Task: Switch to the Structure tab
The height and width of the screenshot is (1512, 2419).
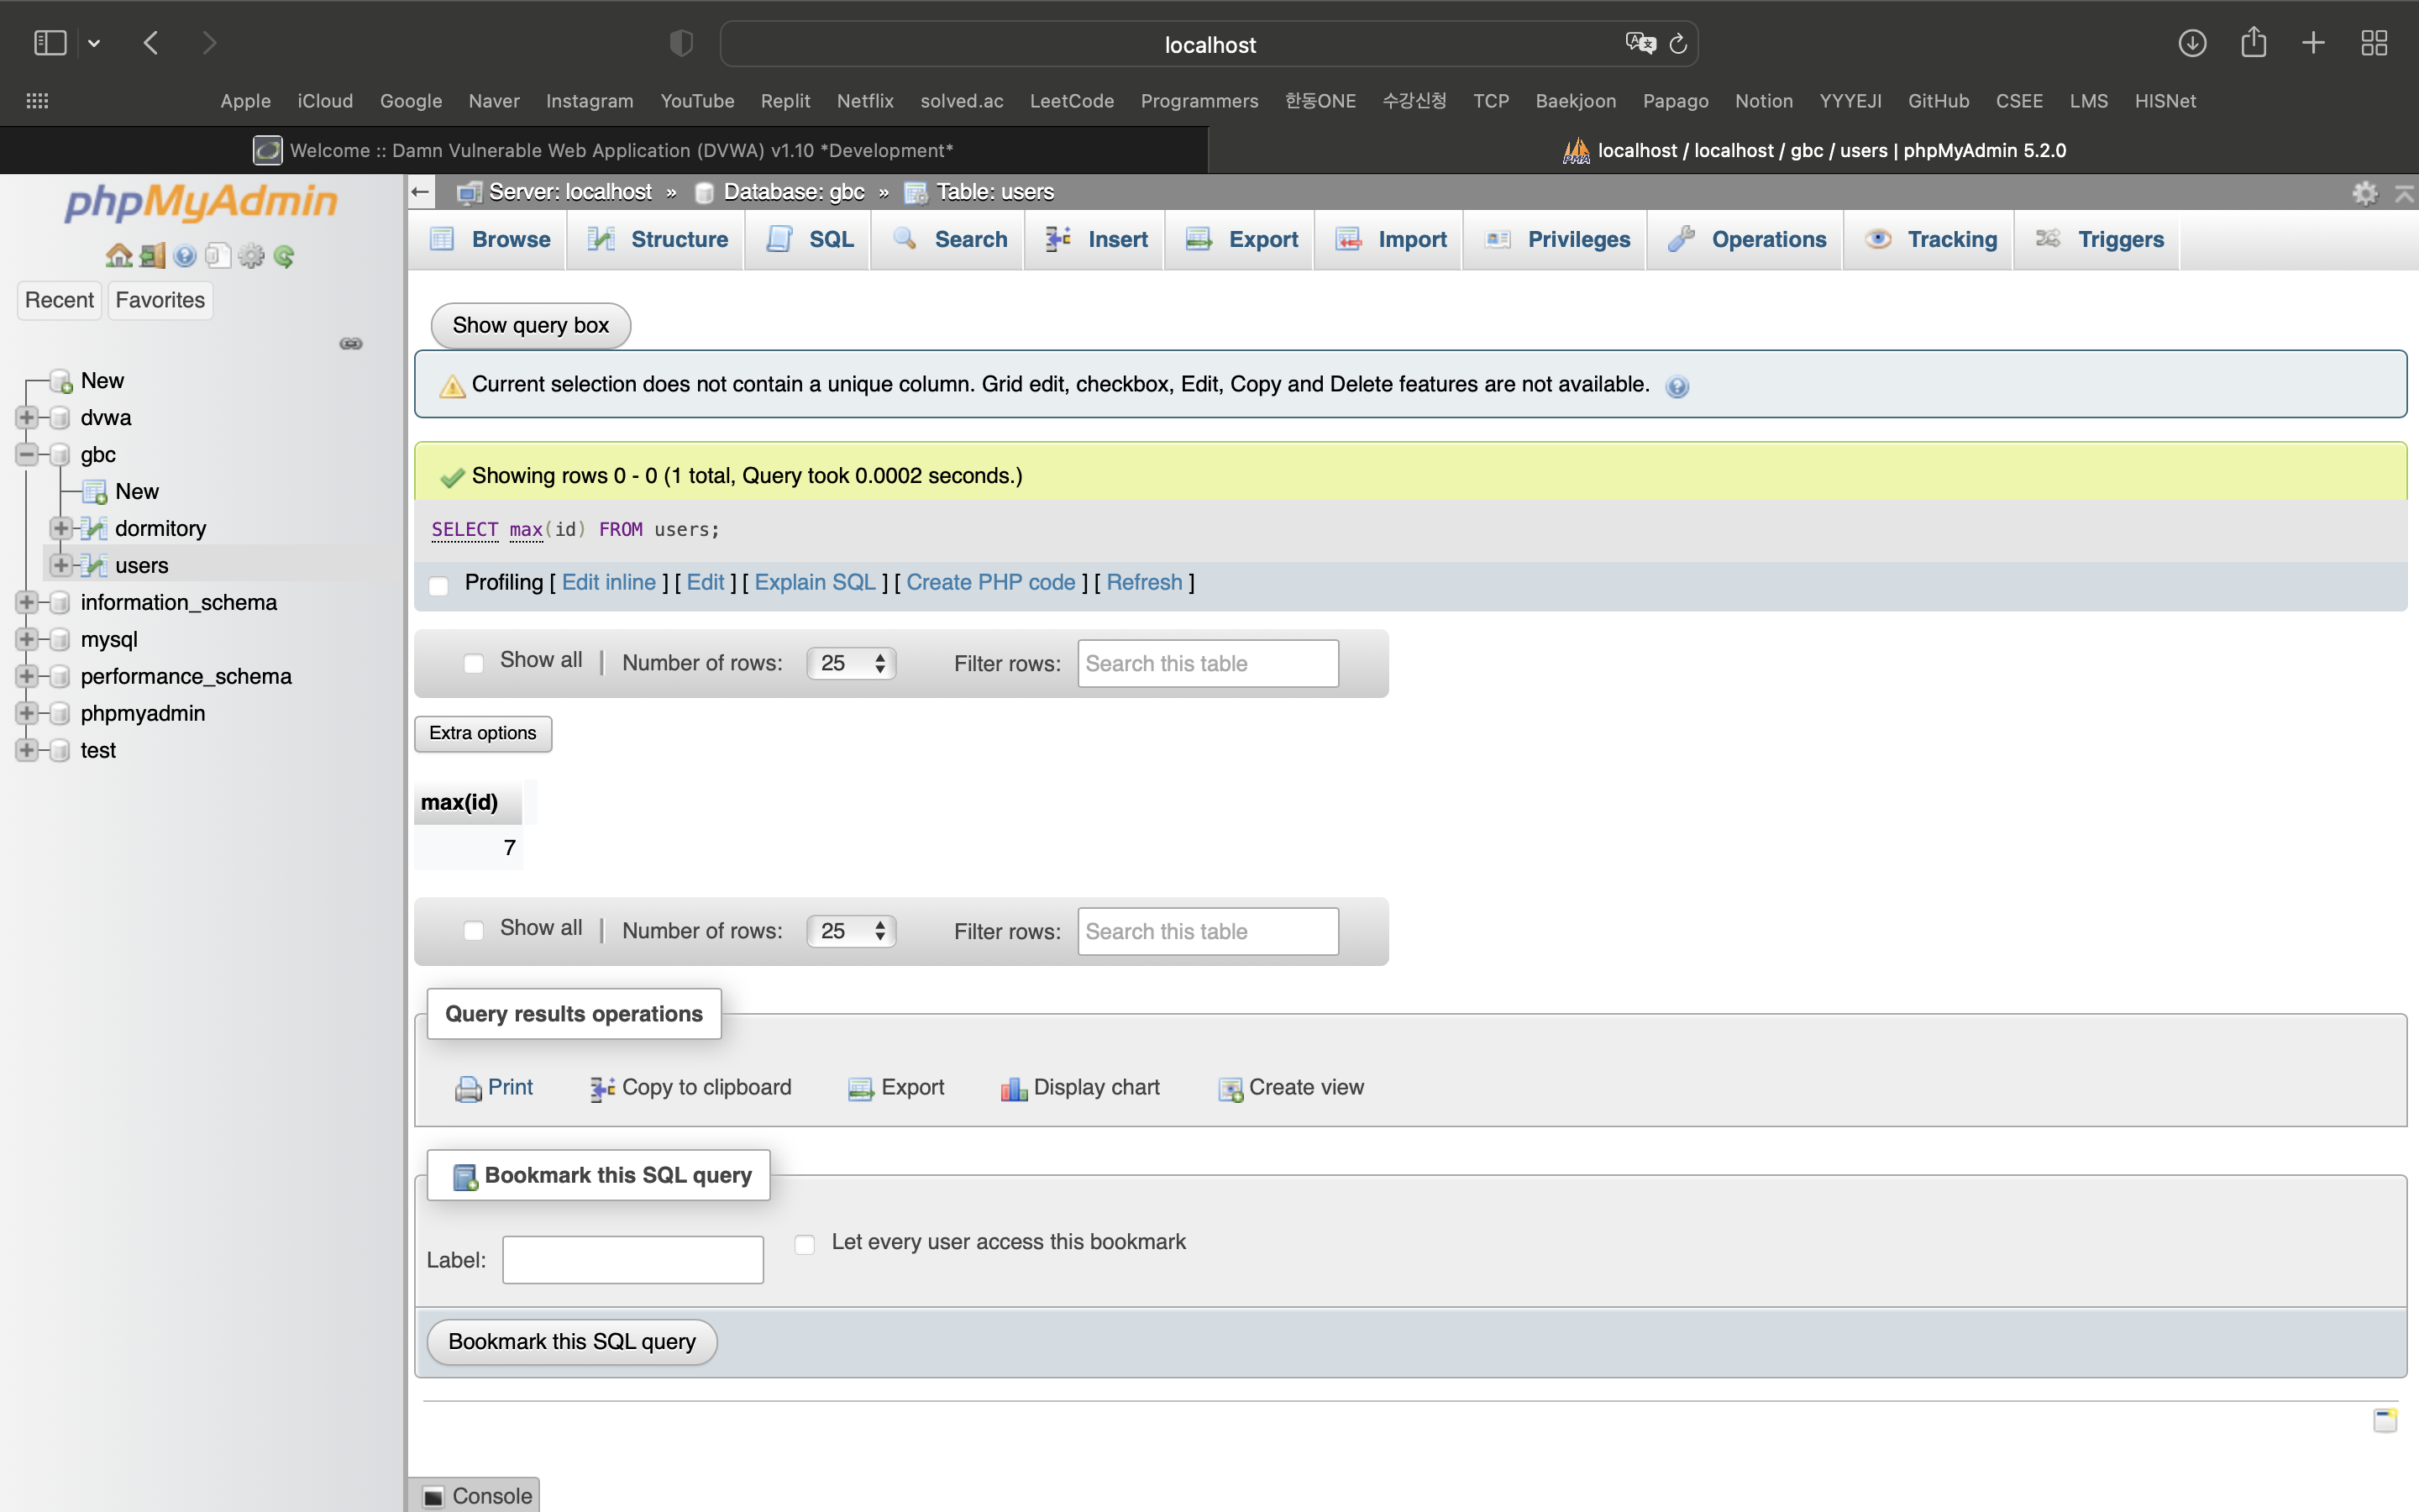Action: coord(658,240)
